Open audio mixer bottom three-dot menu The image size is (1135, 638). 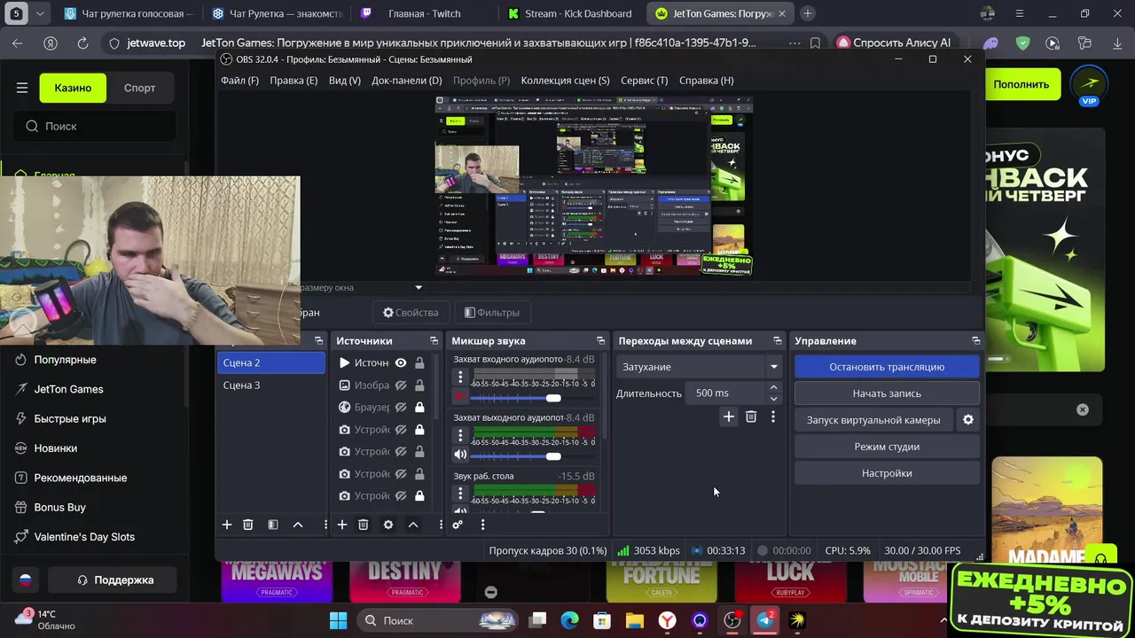pos(482,525)
